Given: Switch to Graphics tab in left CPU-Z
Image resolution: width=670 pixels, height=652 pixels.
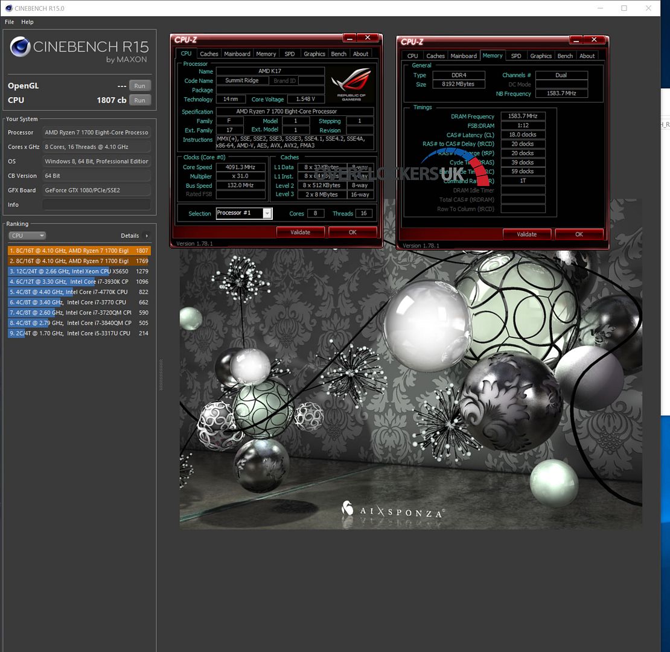Looking at the screenshot, I should 314,54.
